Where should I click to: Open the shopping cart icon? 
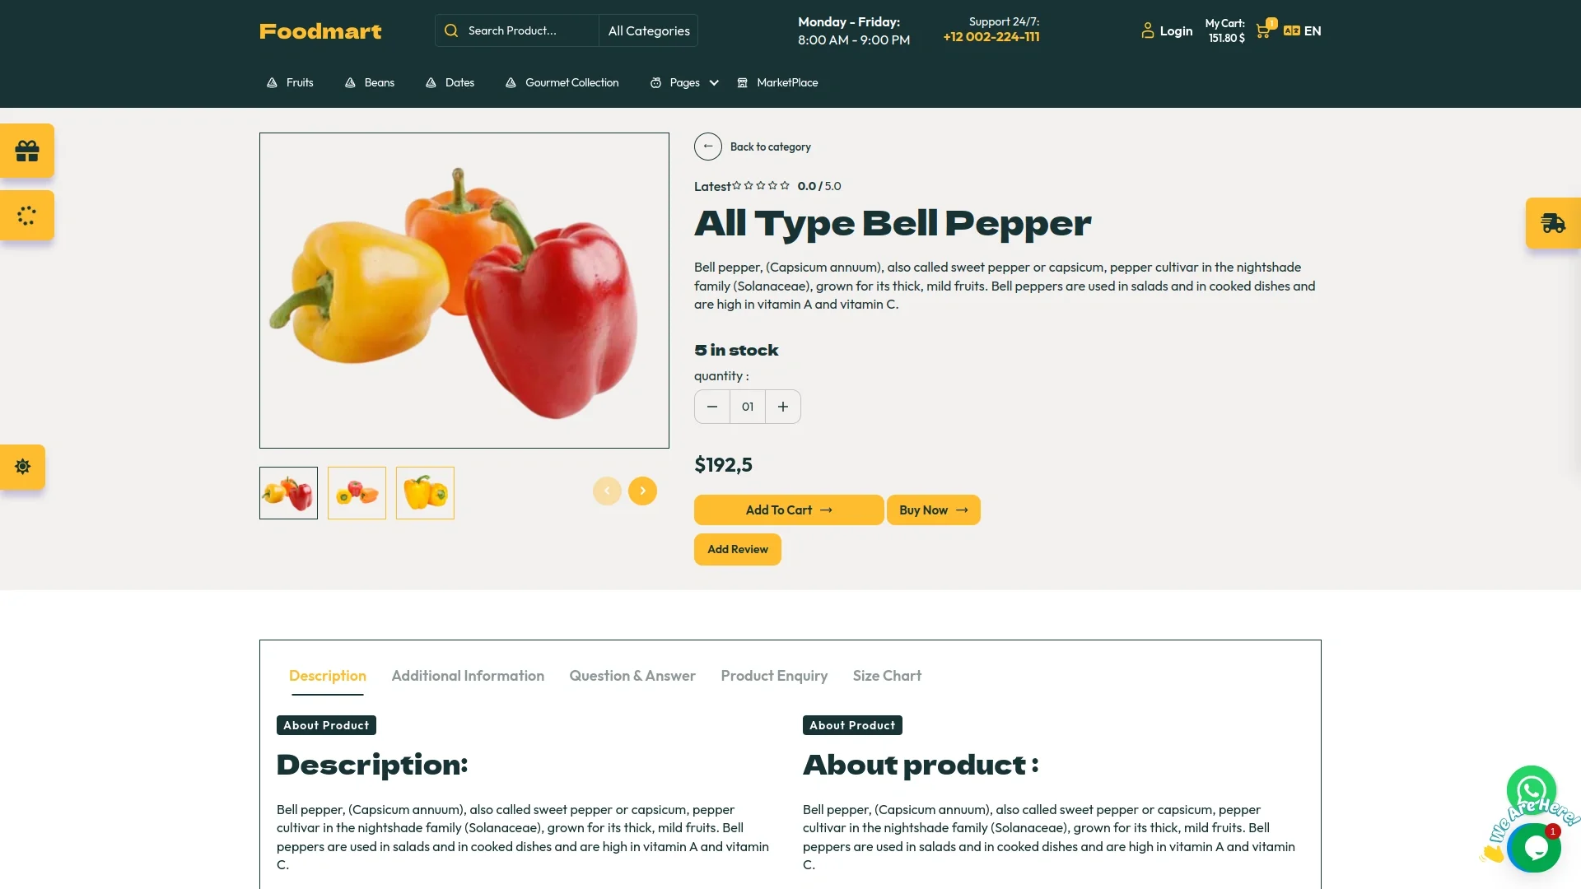pyautogui.click(x=1262, y=31)
